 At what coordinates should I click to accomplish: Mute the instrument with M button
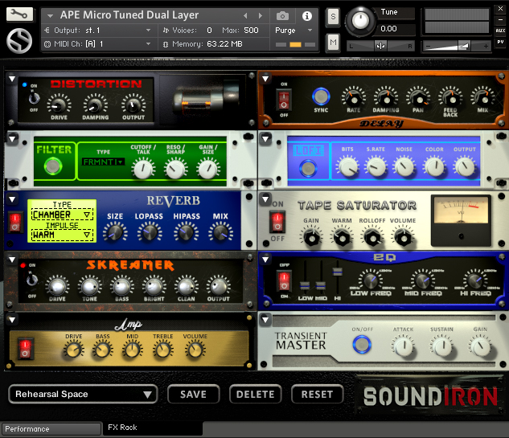[334, 42]
